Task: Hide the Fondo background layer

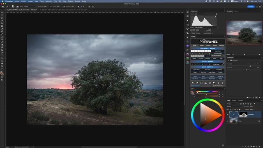Action: [228, 121]
